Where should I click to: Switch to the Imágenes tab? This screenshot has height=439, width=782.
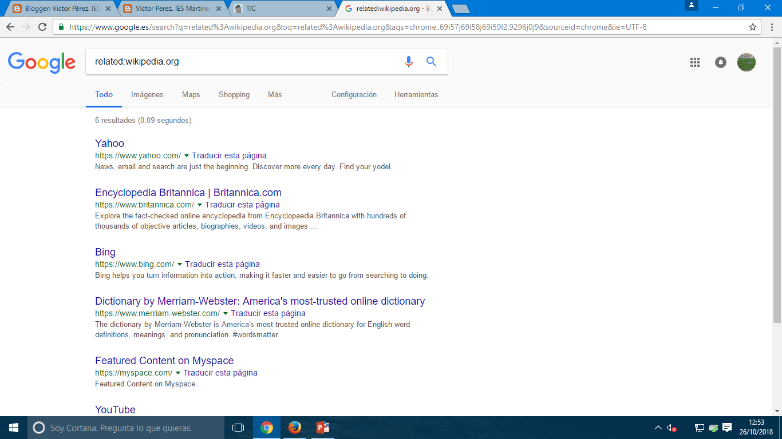147,95
